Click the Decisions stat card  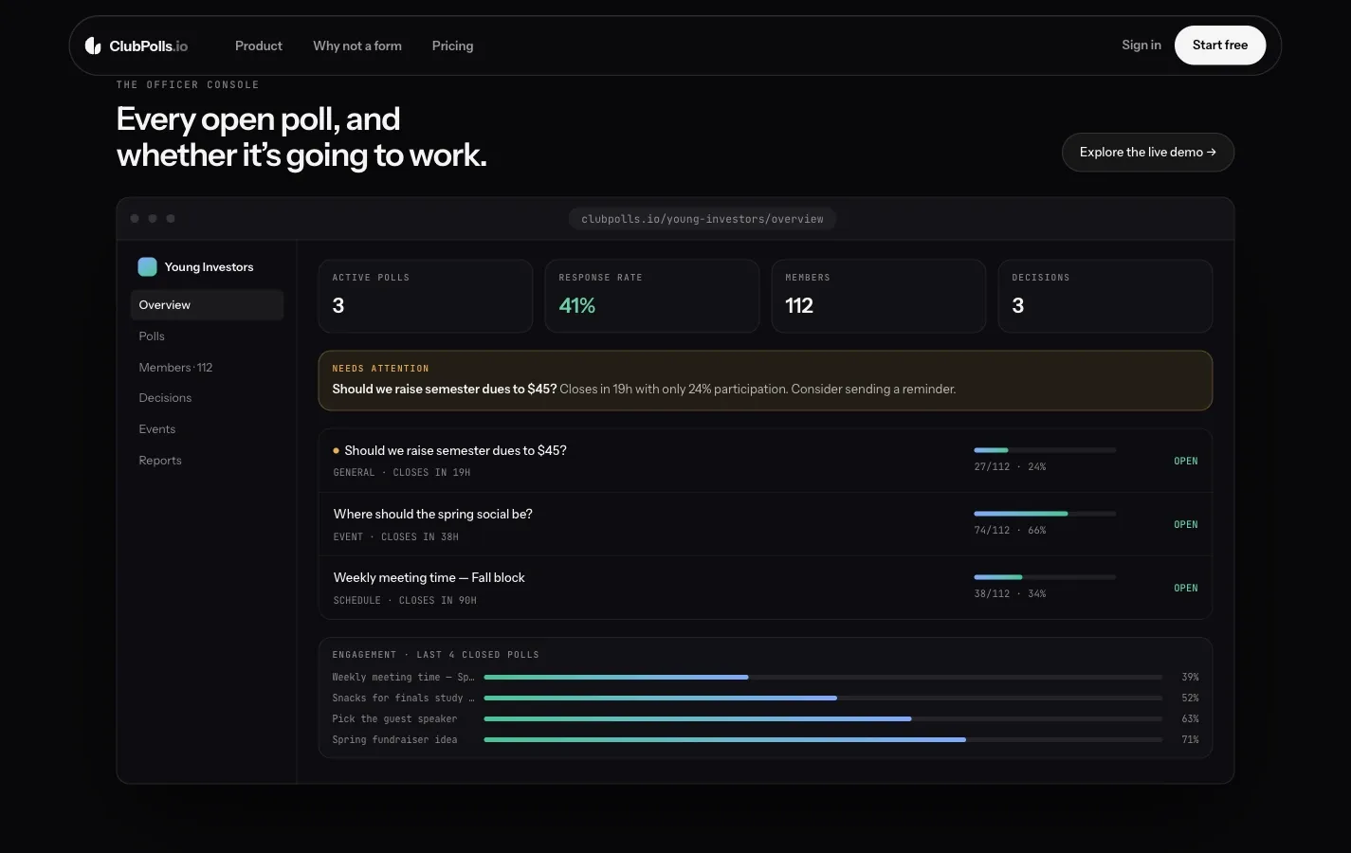click(x=1105, y=296)
